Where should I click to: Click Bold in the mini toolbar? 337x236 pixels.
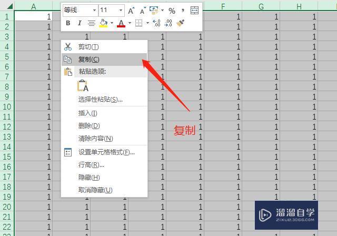[68, 23]
